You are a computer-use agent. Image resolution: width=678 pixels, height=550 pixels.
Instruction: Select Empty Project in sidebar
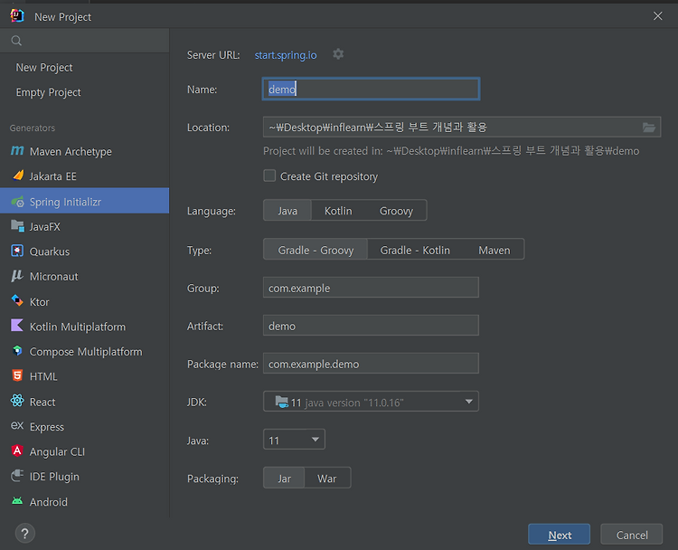click(x=84, y=92)
